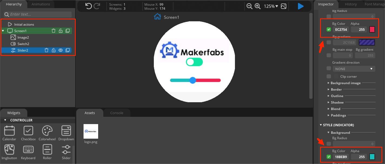Open the Console tab
Screen dimensions: 385x164
tap(117, 113)
